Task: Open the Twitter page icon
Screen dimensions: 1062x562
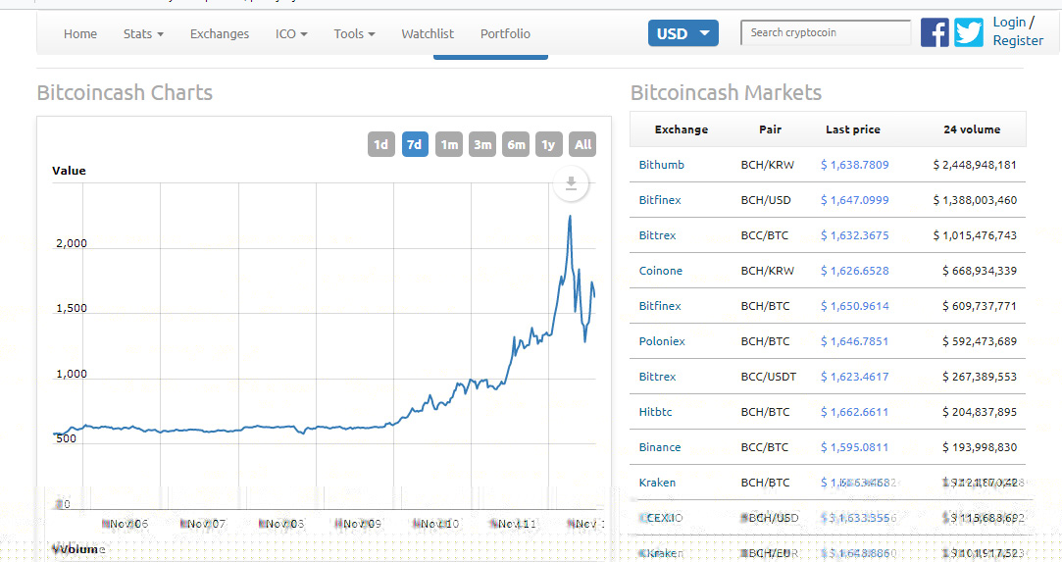Action: coord(969,32)
